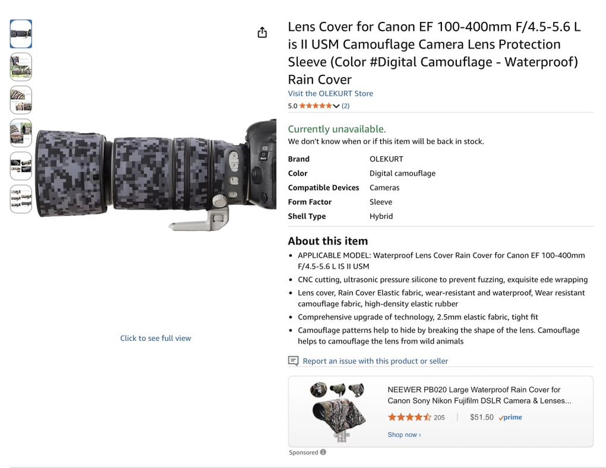Select the fourth thumbnail showing the green cover
The width and height of the screenshot is (606, 468).
(x=21, y=133)
